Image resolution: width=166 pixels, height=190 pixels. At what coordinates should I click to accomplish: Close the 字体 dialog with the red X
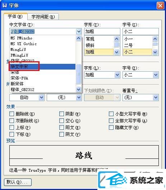click(160, 6)
